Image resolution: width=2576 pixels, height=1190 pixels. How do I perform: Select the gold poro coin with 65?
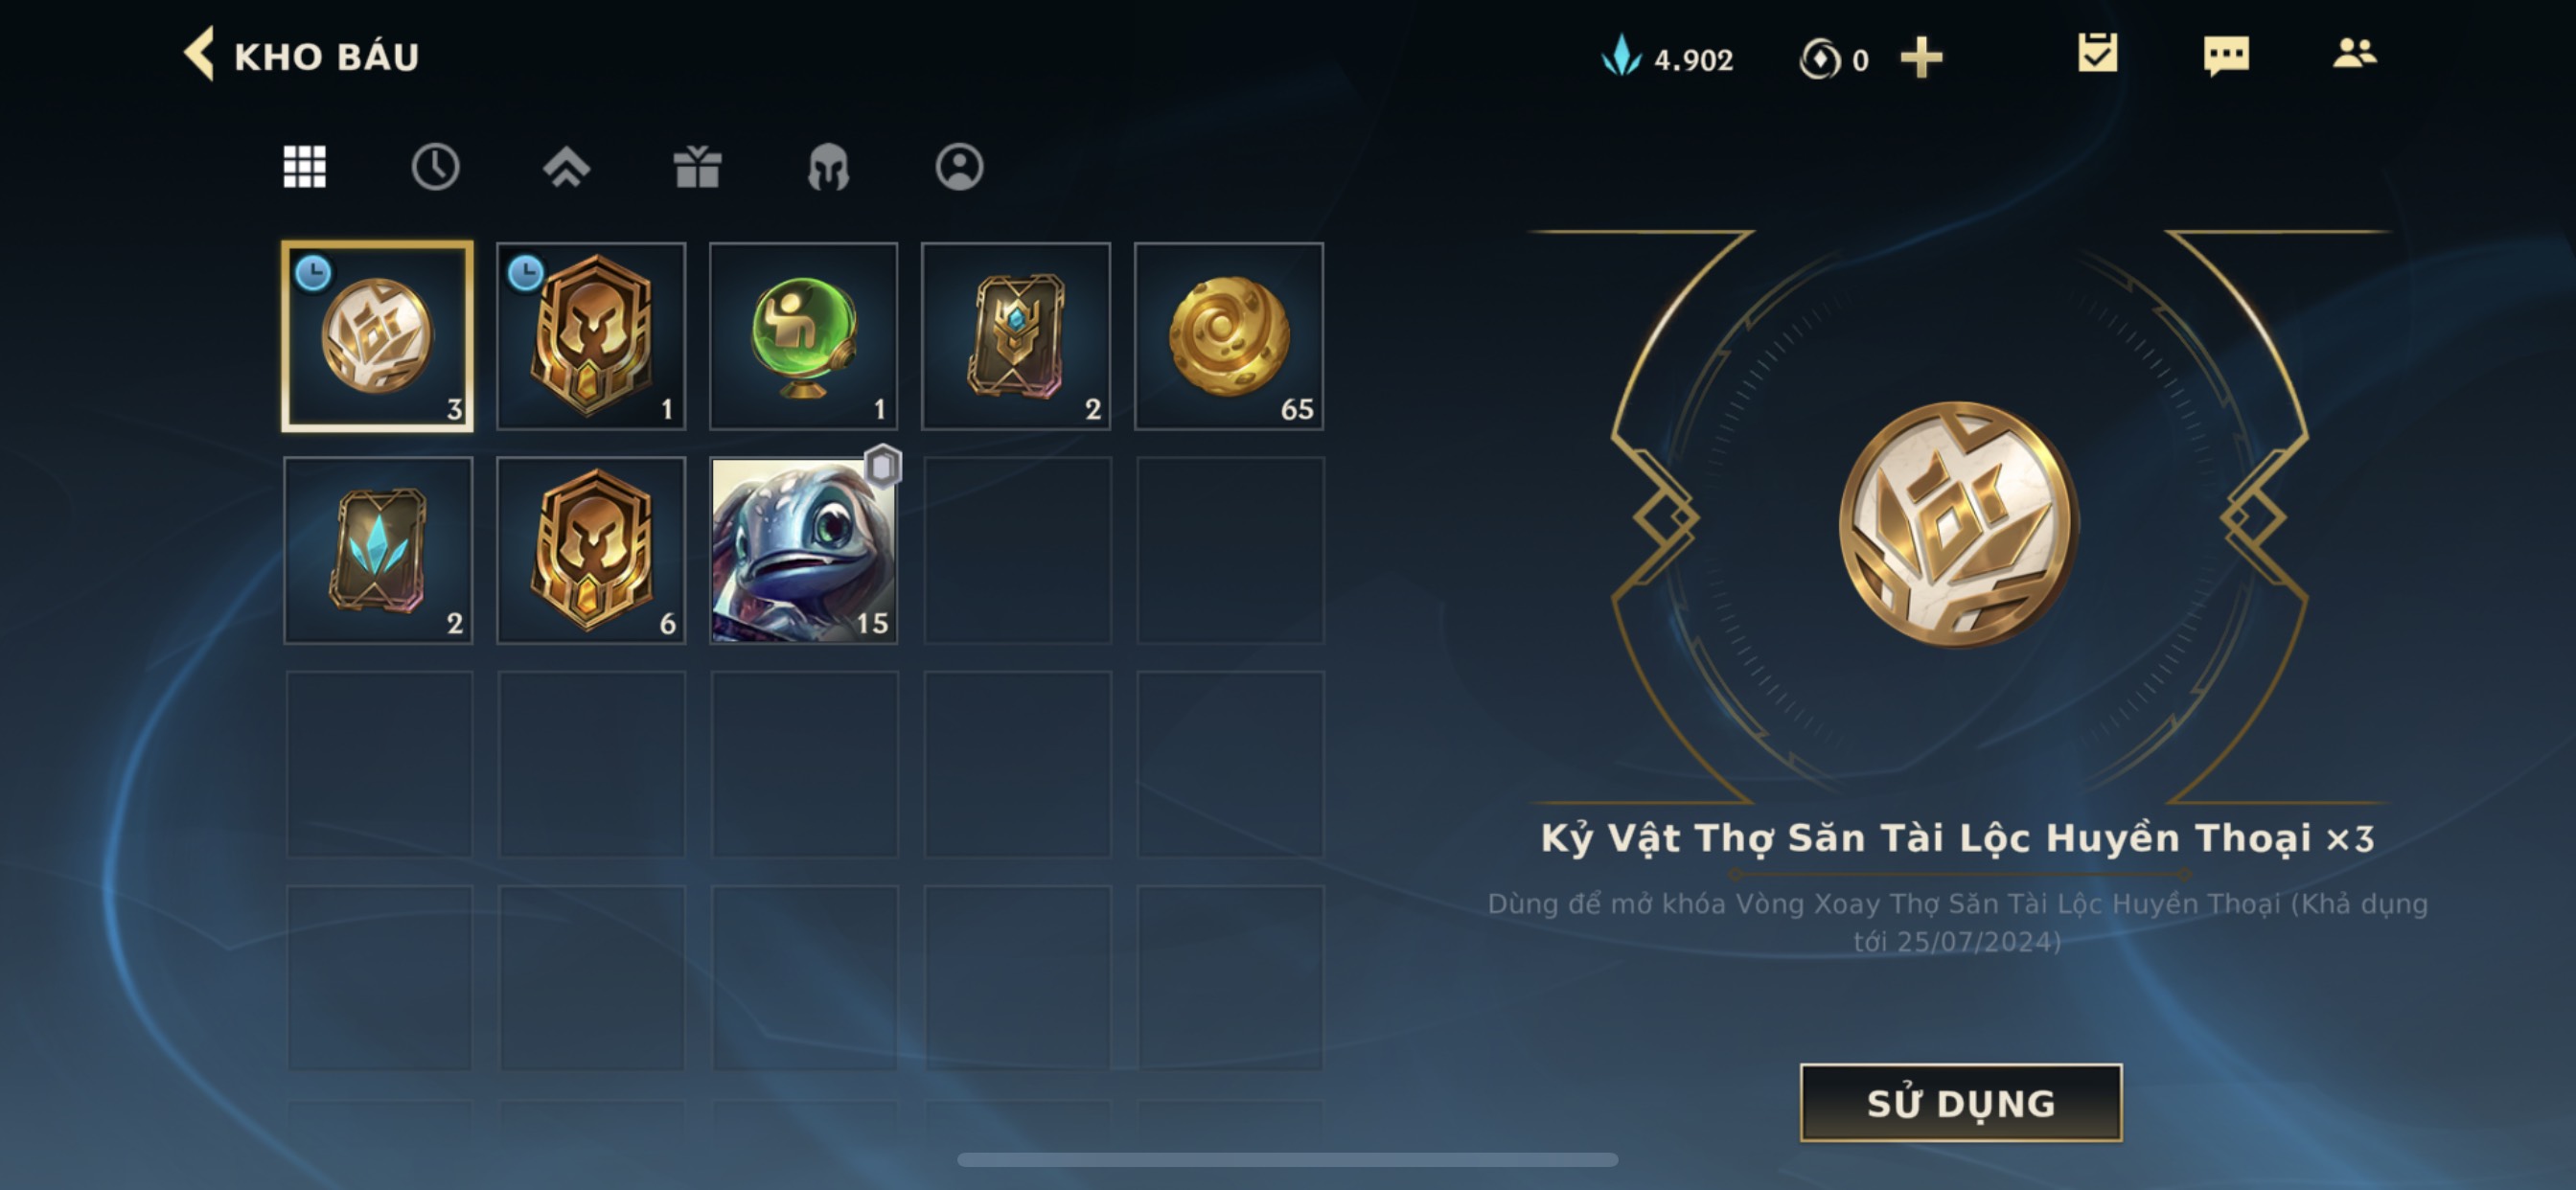point(1229,336)
